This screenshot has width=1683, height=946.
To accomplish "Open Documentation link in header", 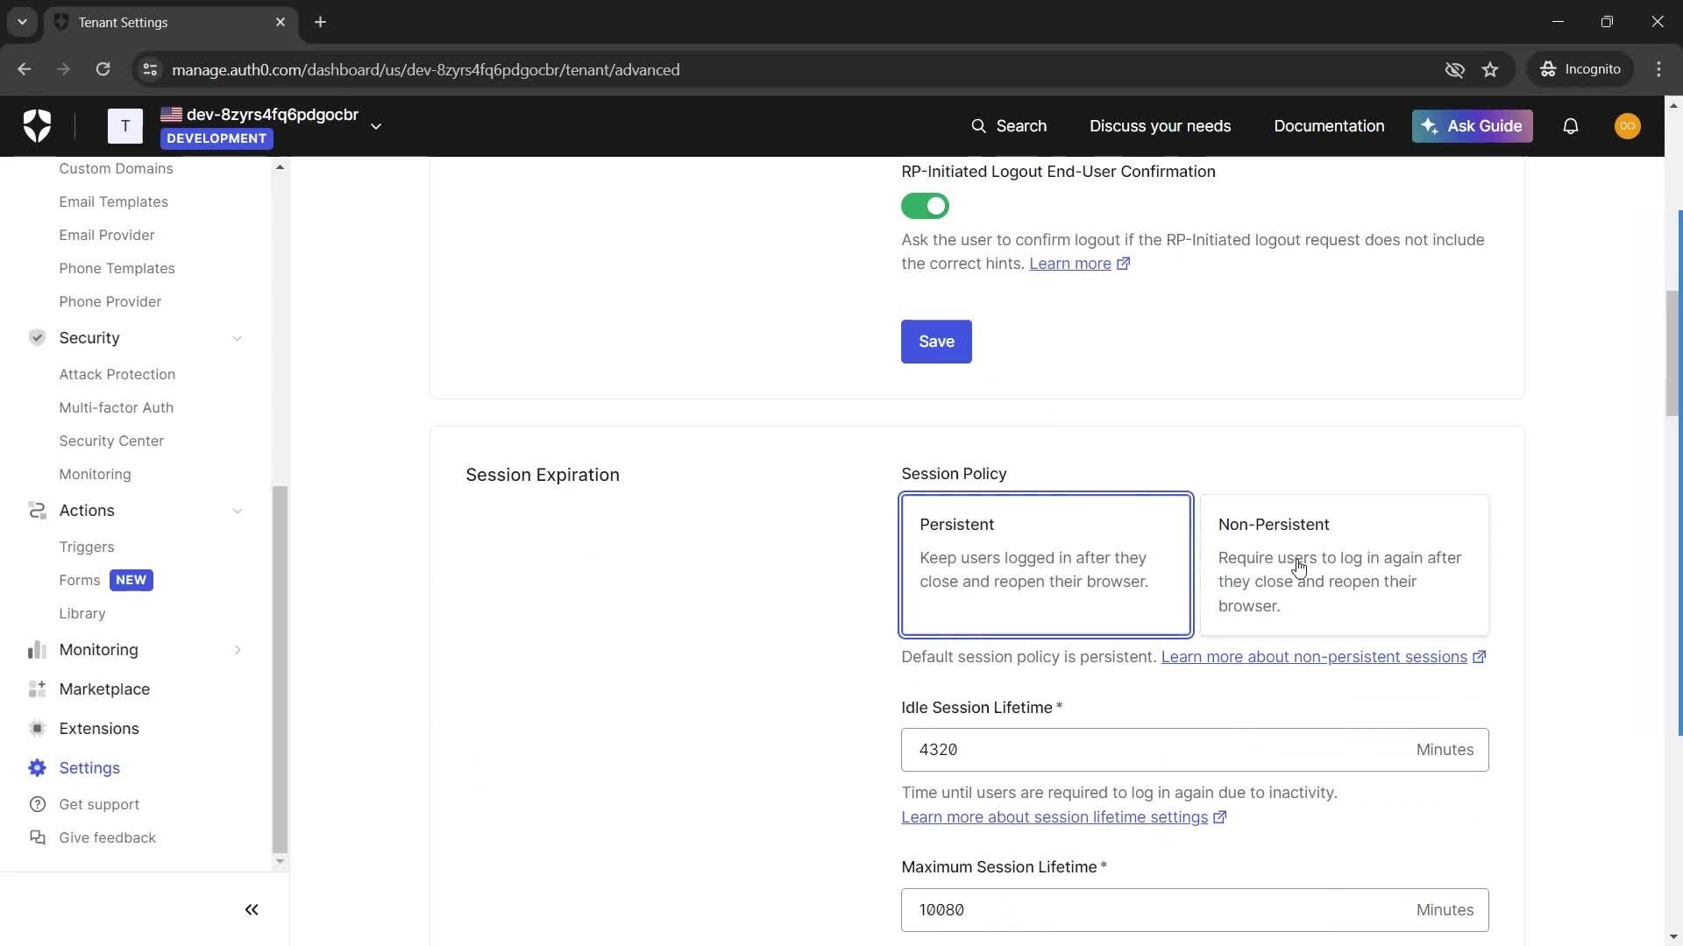I will pyautogui.click(x=1329, y=126).
